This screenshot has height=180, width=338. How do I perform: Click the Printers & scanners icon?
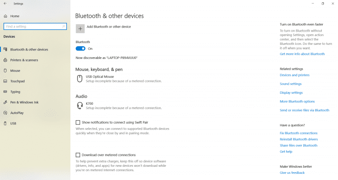(5, 60)
